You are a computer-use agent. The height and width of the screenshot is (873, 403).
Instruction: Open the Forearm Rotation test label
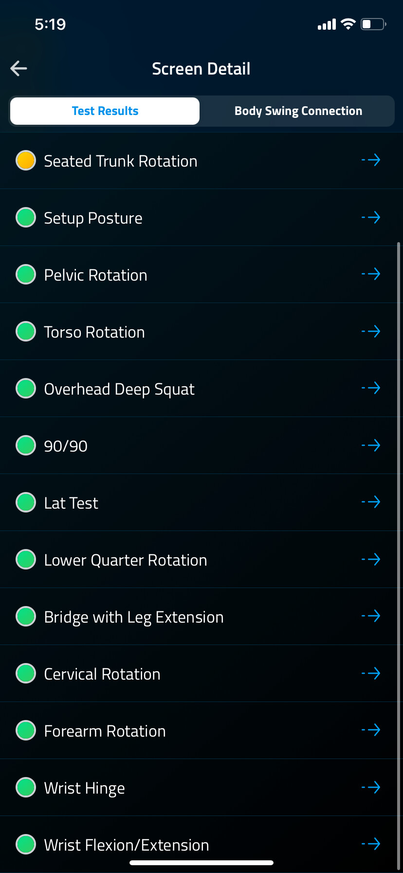[105, 731]
